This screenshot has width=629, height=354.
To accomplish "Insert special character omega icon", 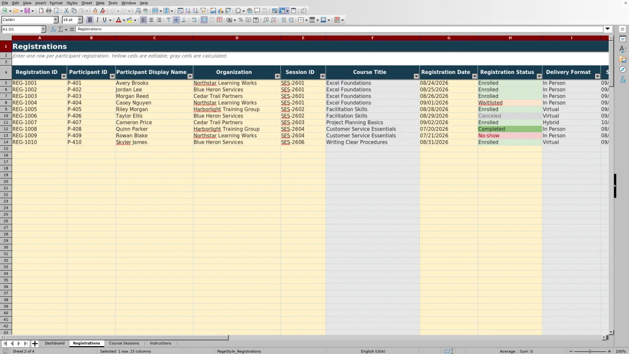I will [x=238, y=10].
